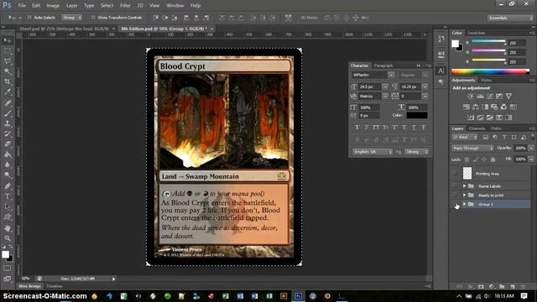Apply All Caps text style
Screen dimensions: 537x302
(376, 128)
